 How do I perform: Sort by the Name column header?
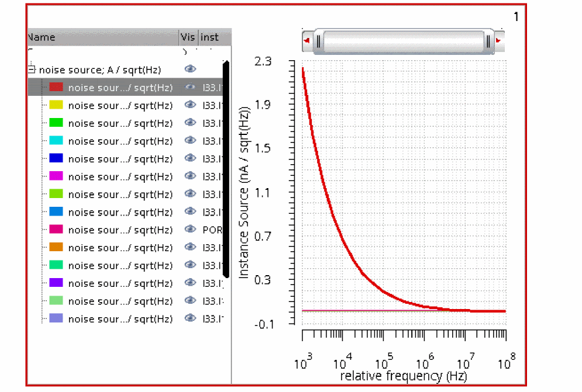point(103,37)
